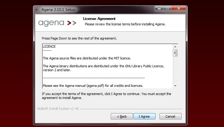The width and height of the screenshot is (224, 127).
Task: Click the MIT licence line in the agreement
Action: coord(87,58)
